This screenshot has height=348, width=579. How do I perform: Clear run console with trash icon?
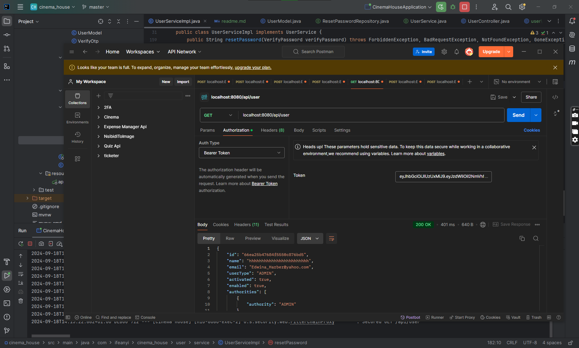(x=21, y=301)
